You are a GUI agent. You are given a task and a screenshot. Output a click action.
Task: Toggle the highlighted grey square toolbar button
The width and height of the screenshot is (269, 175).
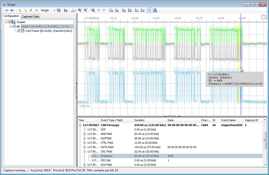[149, 10]
